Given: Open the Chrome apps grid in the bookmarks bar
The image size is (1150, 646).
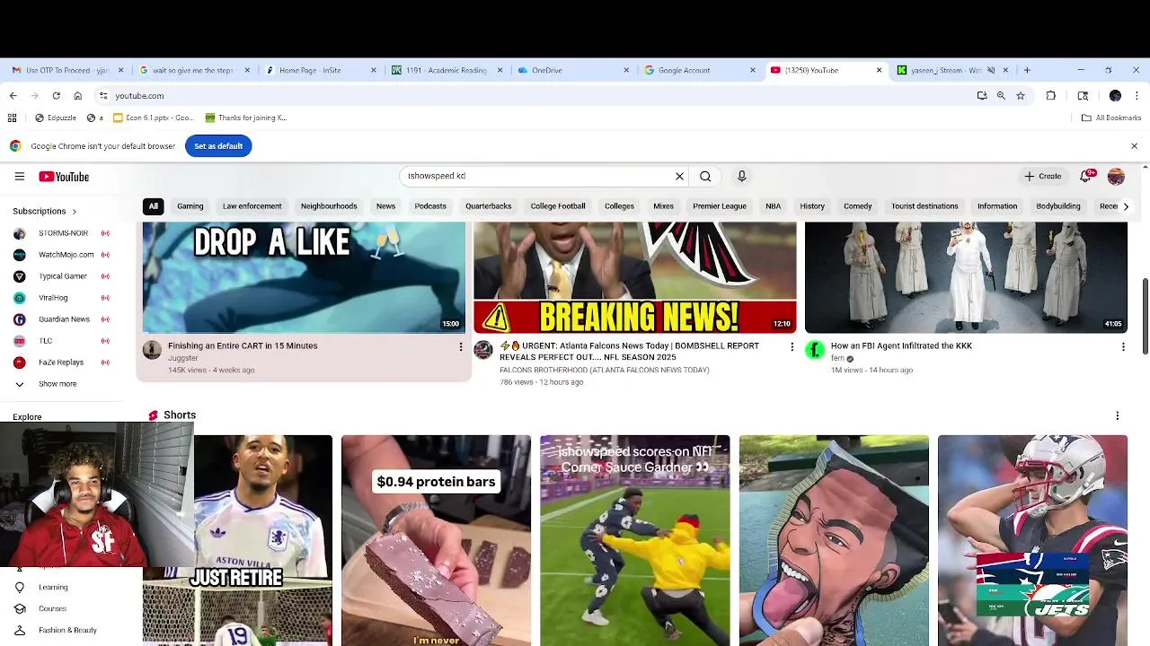Looking at the screenshot, I should coord(12,118).
